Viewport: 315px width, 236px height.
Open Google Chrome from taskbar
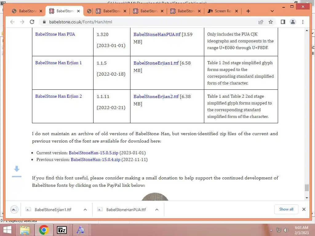pos(44,230)
